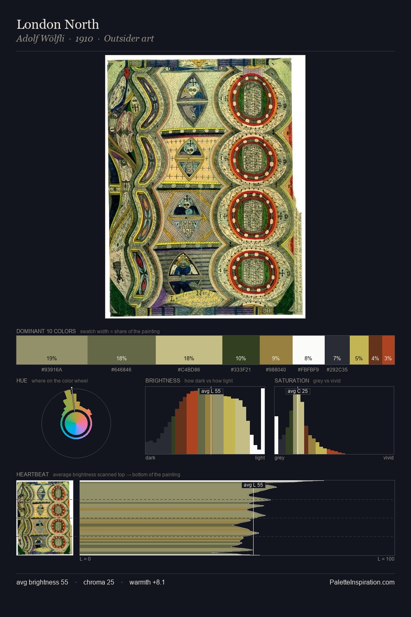The height and width of the screenshot is (617, 411).
Task: Click the 'avg L 55' brightness histogram label
Action: (x=211, y=391)
